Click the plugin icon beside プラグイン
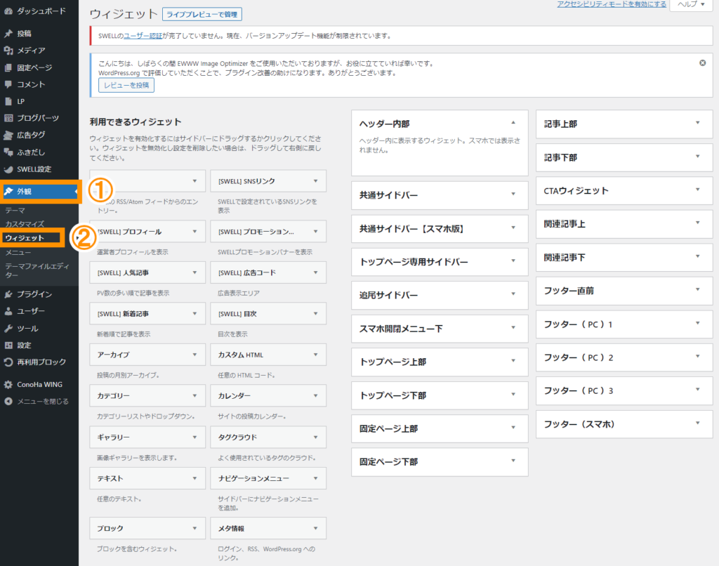This screenshot has width=719, height=566. click(x=8, y=294)
